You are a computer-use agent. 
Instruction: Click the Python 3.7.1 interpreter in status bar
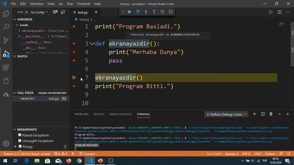click(27, 154)
